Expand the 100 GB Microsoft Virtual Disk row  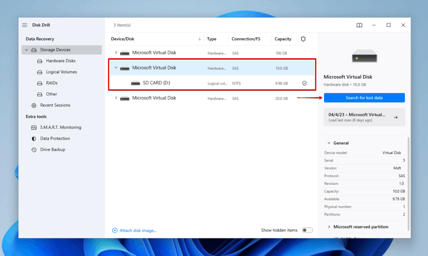(116, 53)
